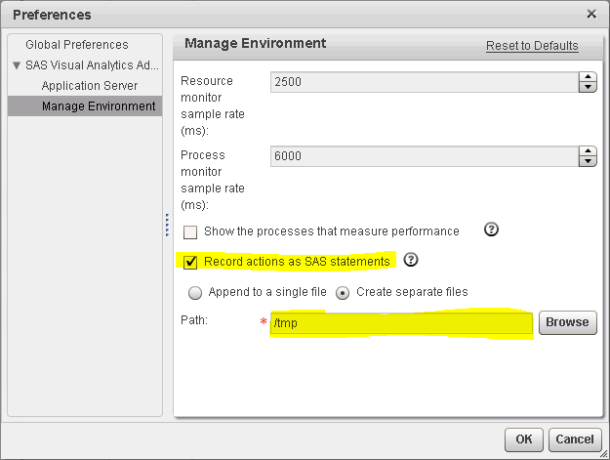The image size is (610, 460).
Task: Collapse SAS Visual Analytics tree node
Action: pyautogui.click(x=17, y=65)
